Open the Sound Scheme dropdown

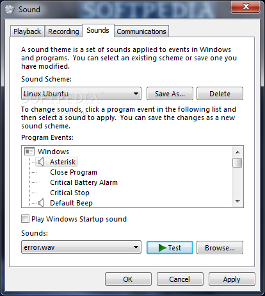(81, 94)
